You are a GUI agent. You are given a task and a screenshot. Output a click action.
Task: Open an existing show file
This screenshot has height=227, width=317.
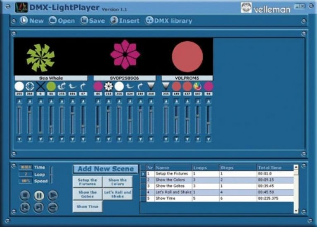62,20
